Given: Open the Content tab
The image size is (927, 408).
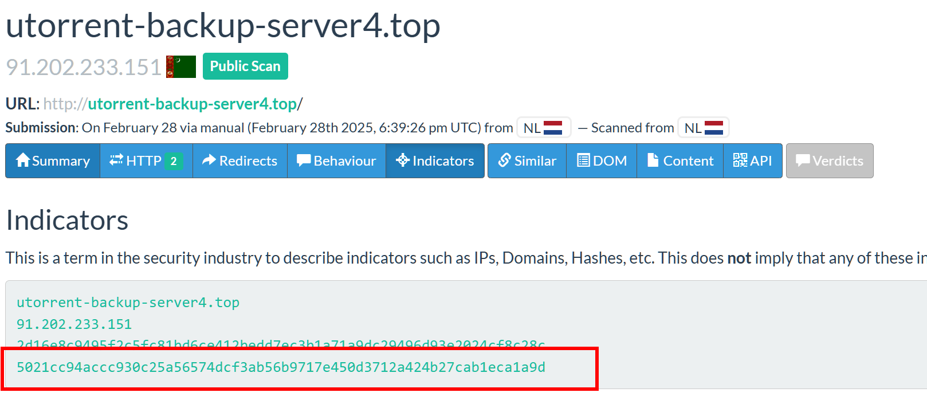Looking at the screenshot, I should (680, 161).
